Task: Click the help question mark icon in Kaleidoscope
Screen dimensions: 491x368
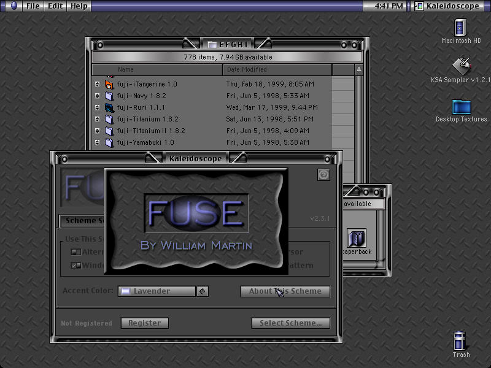Action: [323, 175]
